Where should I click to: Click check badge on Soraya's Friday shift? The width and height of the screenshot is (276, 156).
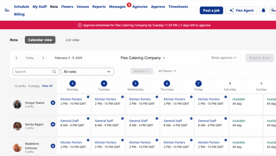coord(226,97)
